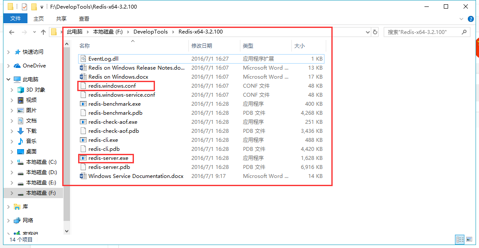Viewport: 479px width, 248px height.
Task: Select Redis on Windows Release Notes document icon
Action: (x=83, y=67)
